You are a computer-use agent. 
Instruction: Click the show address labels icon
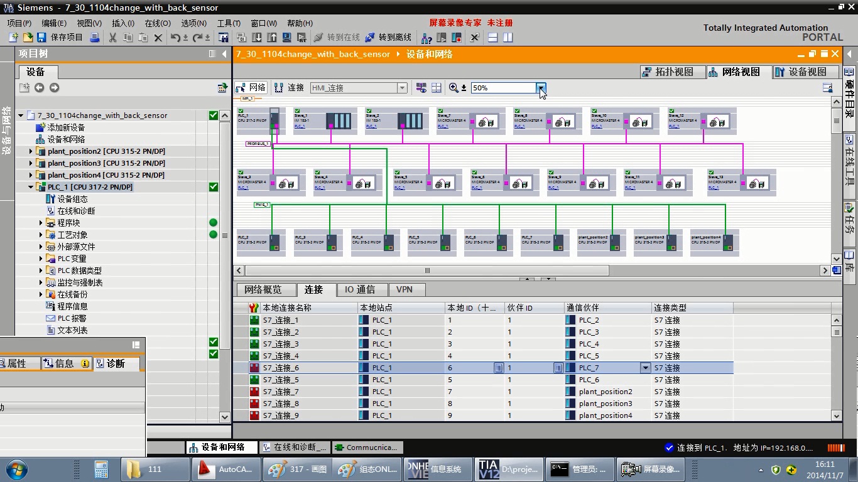tap(421, 88)
